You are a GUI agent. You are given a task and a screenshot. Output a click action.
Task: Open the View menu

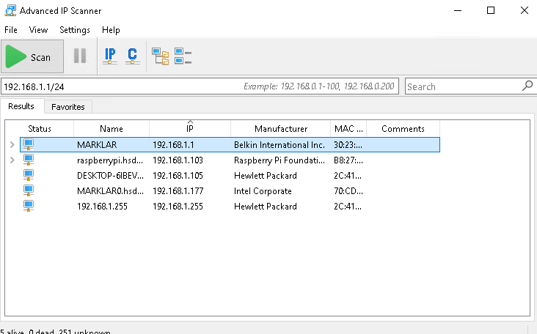click(38, 30)
